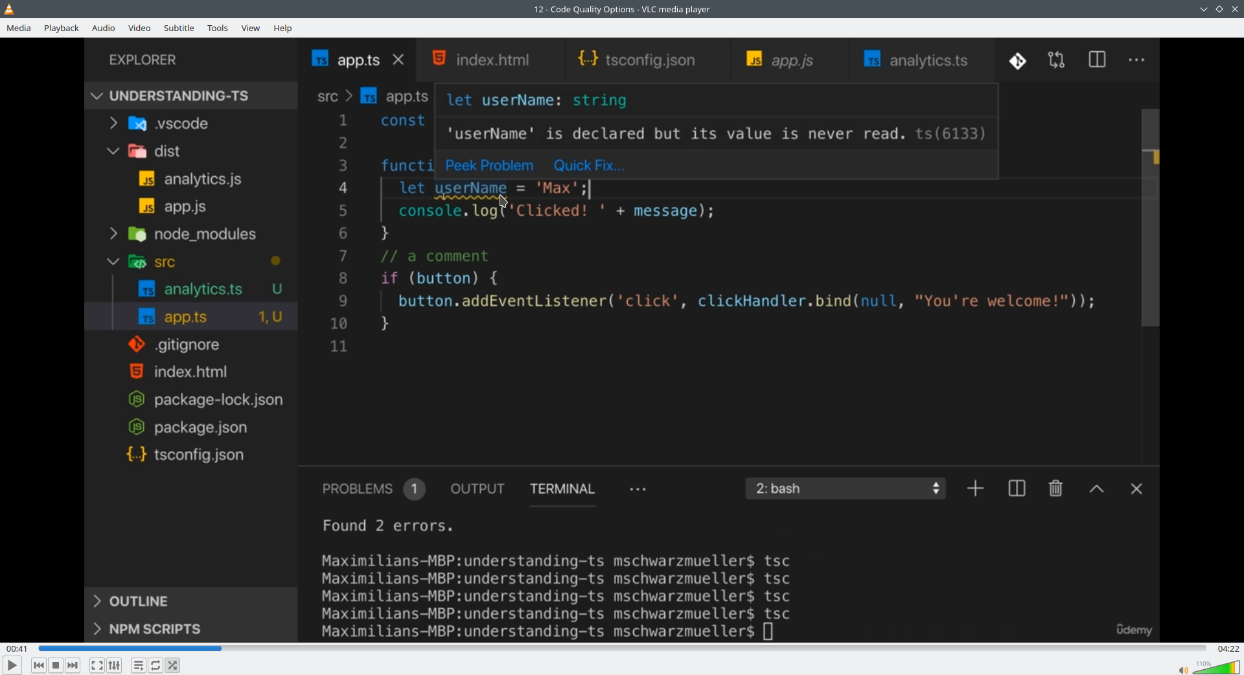Open the Media menu

pyautogui.click(x=19, y=29)
